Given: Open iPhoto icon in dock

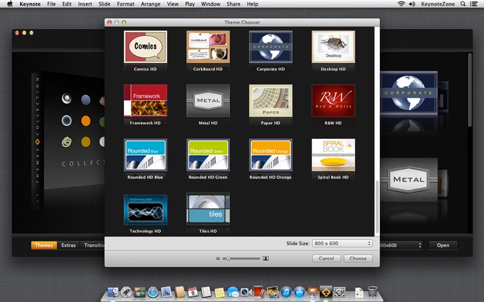Looking at the screenshot, I should pos(273,292).
